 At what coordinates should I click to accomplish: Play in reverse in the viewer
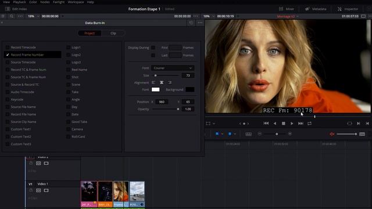(x=275, y=123)
